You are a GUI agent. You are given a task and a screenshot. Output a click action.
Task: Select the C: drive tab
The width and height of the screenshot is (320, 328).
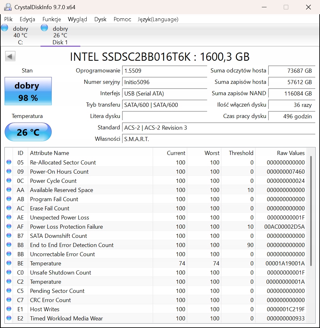point(20,35)
